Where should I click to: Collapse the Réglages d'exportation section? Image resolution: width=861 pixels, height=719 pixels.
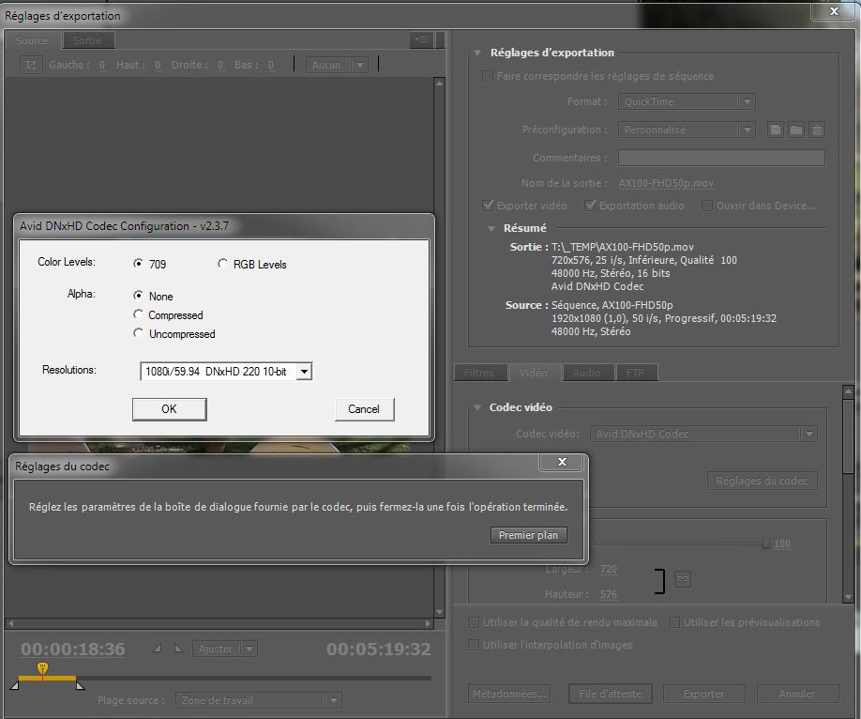coord(477,53)
